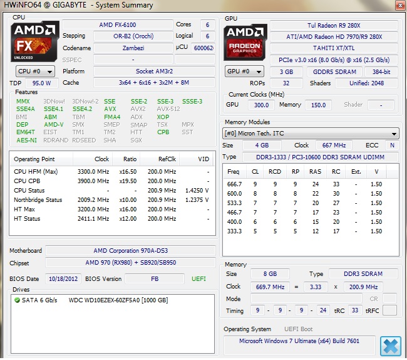Click the cache value 3x64 + 6x16 field
Viewport: 407px width, 360px height.
pyautogui.click(x=154, y=83)
